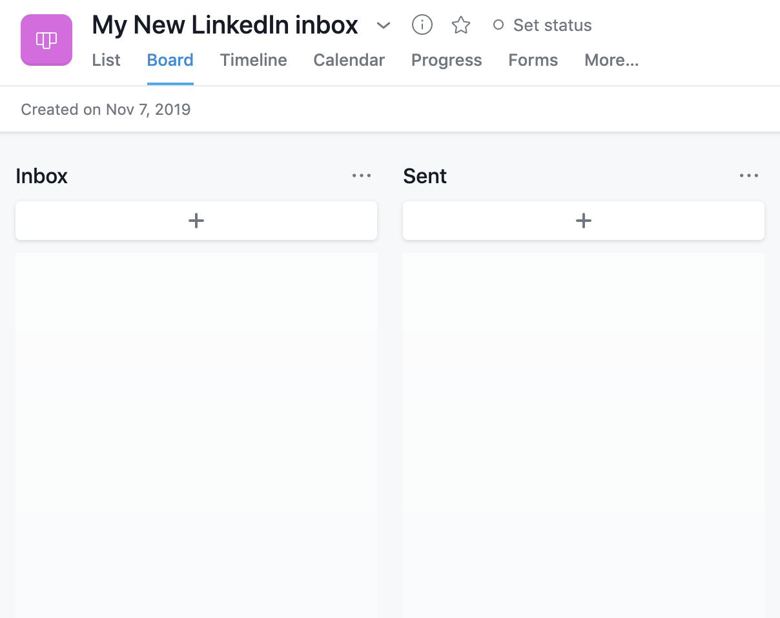The image size is (780, 618).
Task: Click the Inbox column heading
Action: (42, 176)
